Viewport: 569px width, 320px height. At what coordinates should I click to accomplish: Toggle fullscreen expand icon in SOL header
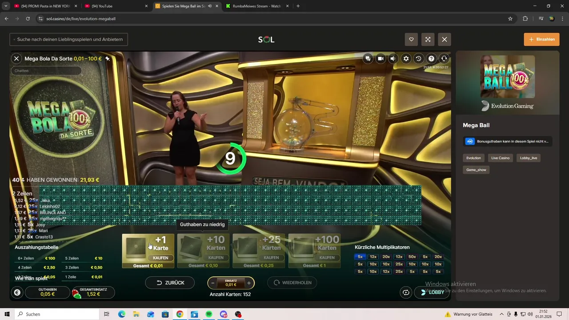click(428, 39)
